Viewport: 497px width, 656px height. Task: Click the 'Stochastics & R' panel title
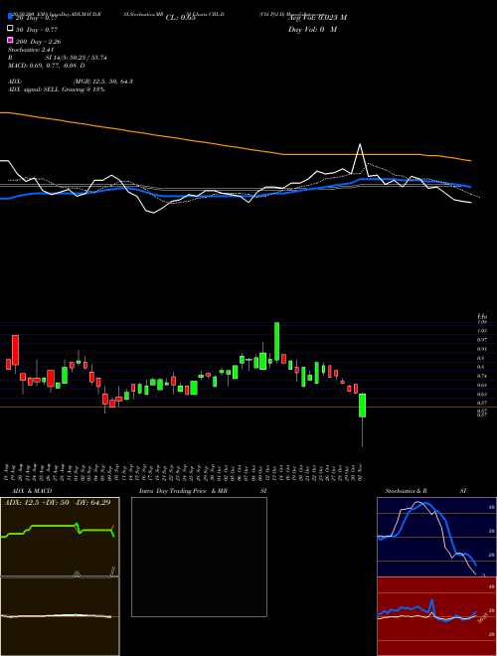click(406, 491)
